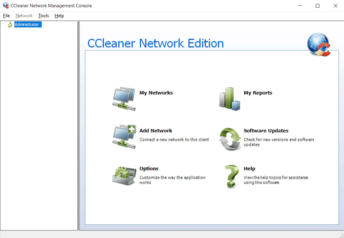The width and height of the screenshot is (344, 238).
Task: Click the green drop icon beside Administrator
Action: point(10,25)
